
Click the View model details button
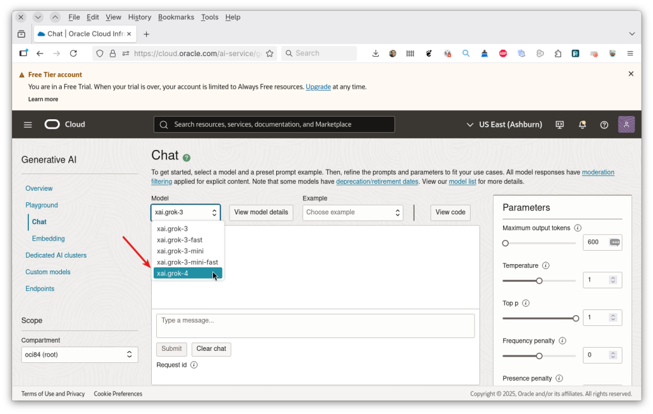click(x=261, y=212)
